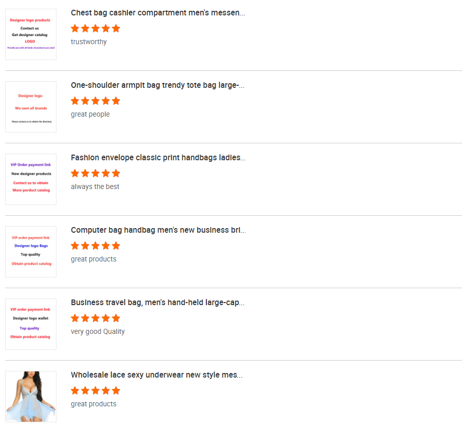The width and height of the screenshot is (462, 431).
Task: Open the 'New designer products' thumbnail
Action: pyautogui.click(x=31, y=179)
